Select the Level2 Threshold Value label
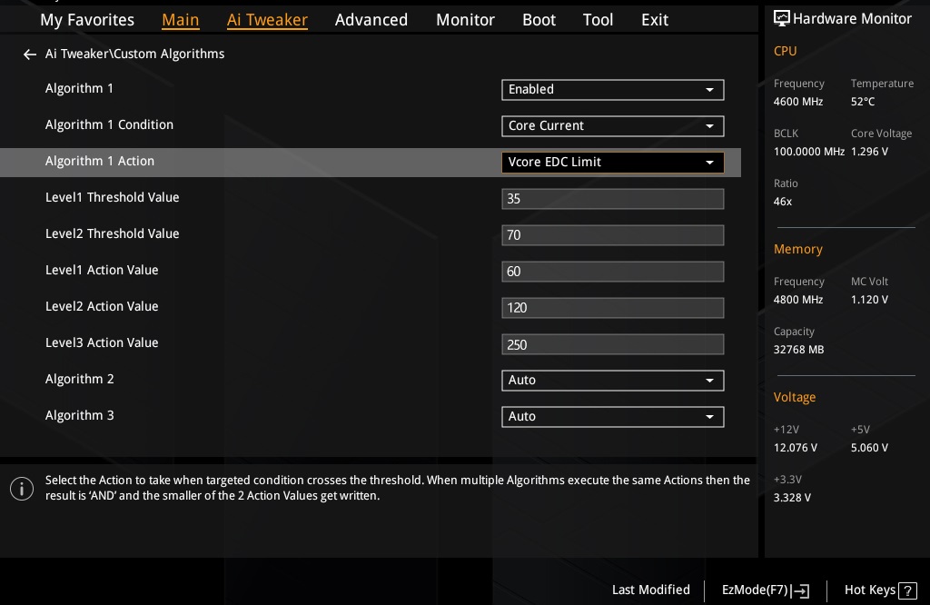Viewport: 930px width, 605px height. click(x=112, y=233)
